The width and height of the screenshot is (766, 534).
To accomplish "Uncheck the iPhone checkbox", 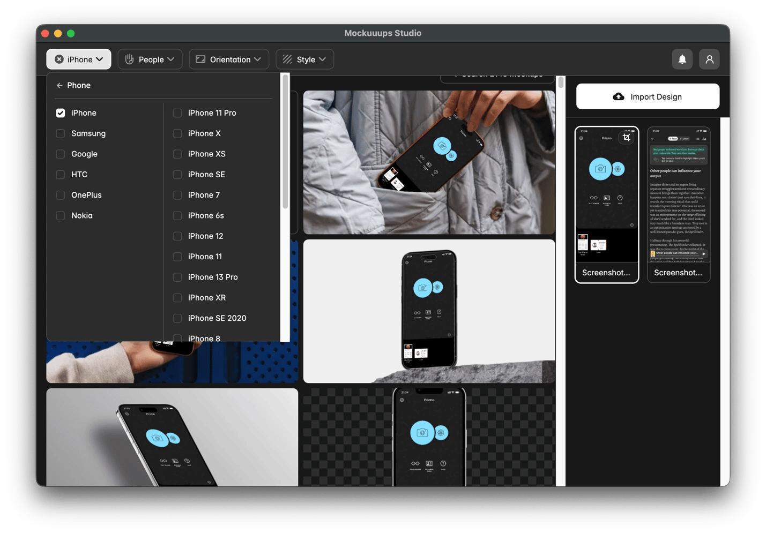I will coord(61,113).
